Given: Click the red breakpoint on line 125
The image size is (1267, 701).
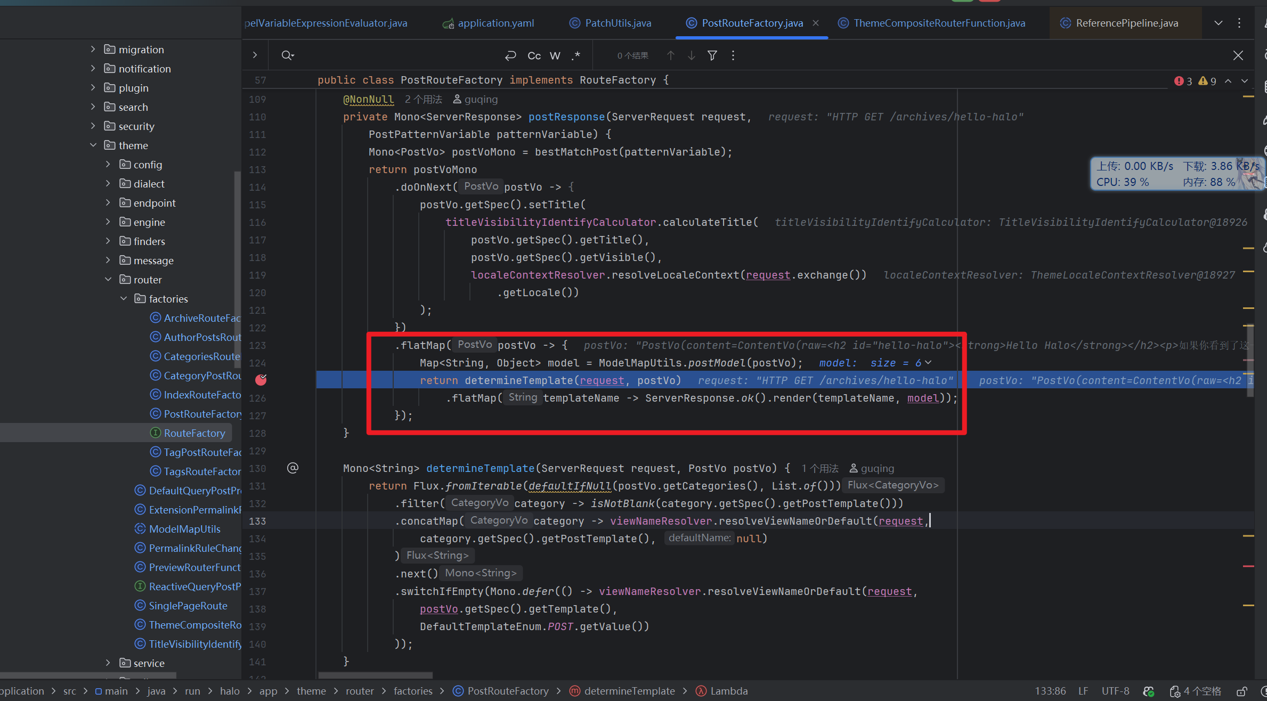Looking at the screenshot, I should click(261, 380).
